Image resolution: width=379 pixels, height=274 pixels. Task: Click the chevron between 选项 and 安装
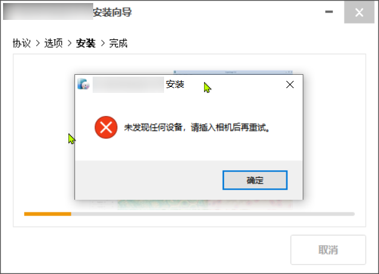coord(70,43)
